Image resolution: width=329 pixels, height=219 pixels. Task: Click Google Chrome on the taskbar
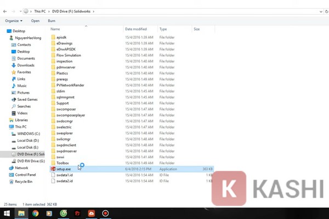(35, 214)
